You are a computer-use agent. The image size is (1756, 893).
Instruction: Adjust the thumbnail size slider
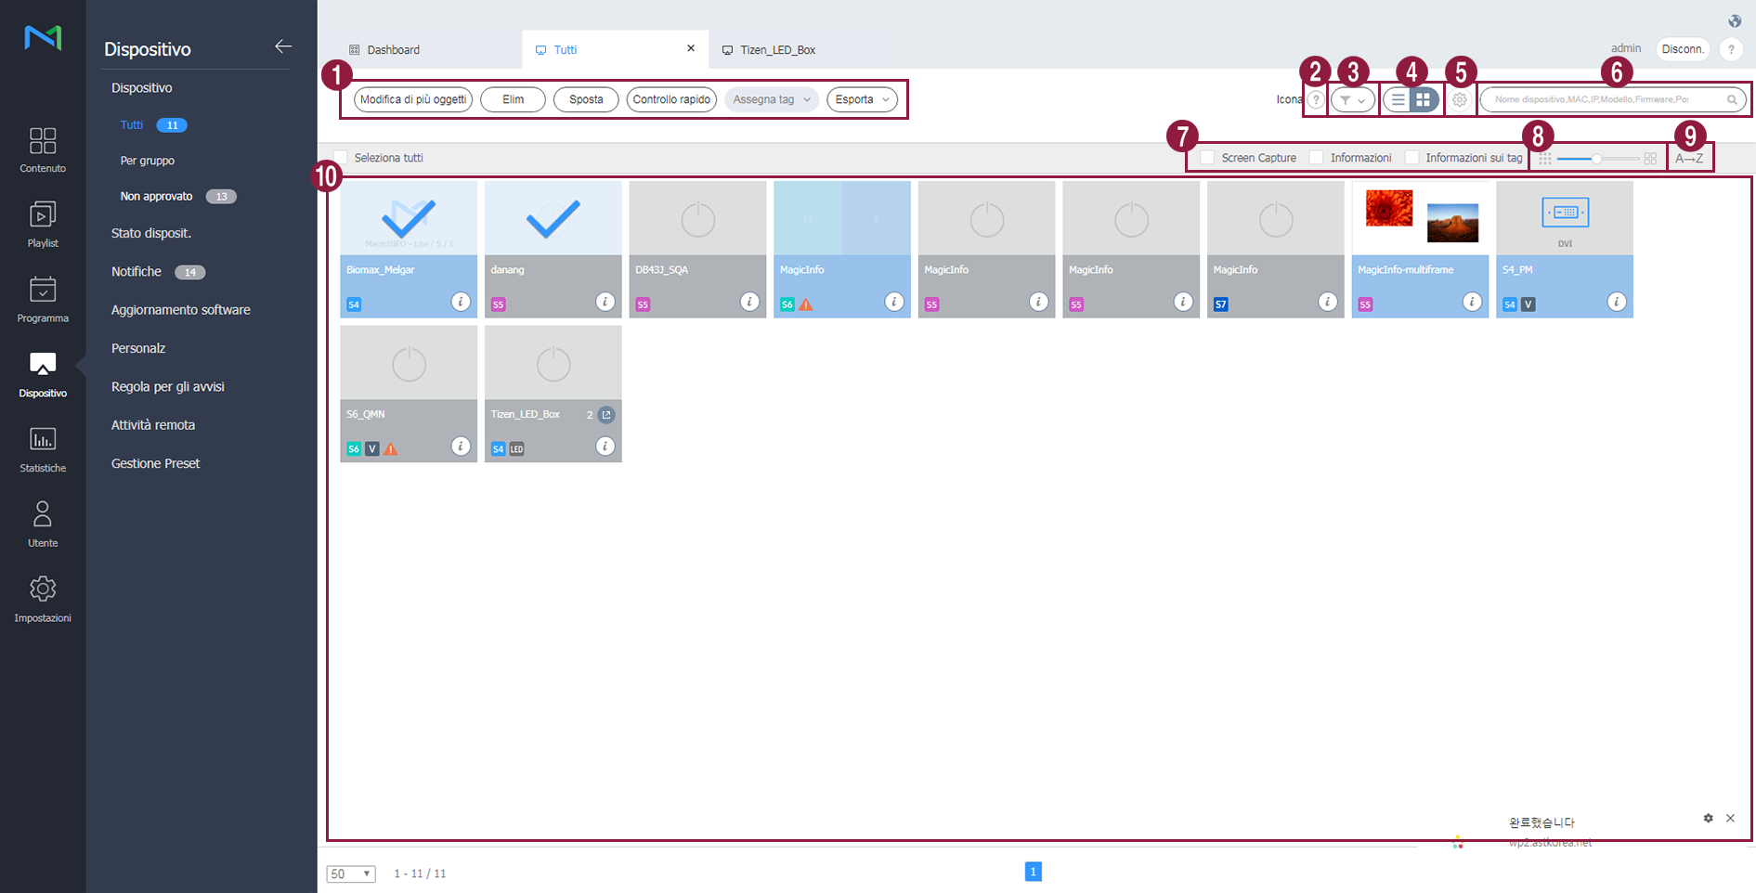[x=1595, y=159]
